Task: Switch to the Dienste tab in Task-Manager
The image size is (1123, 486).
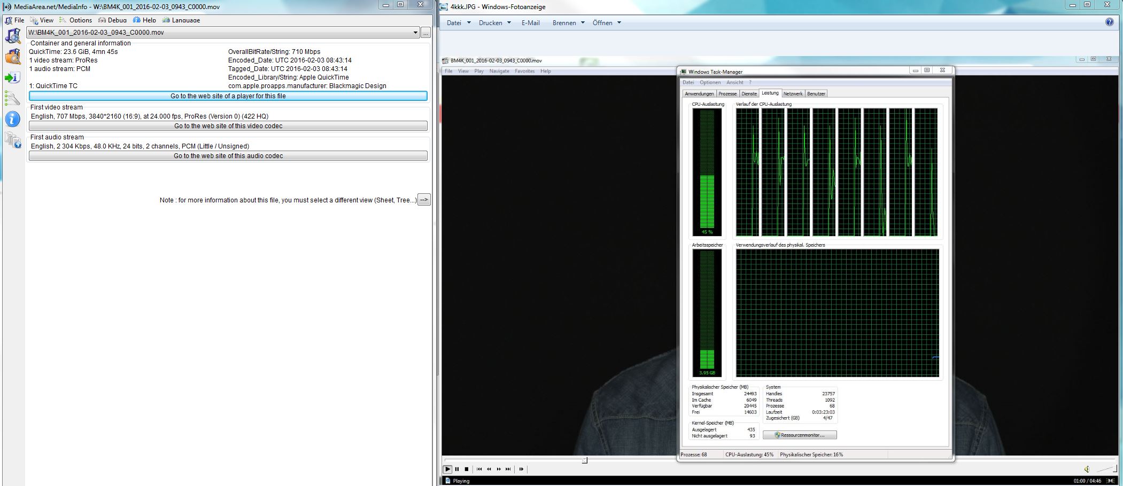Action: [x=749, y=94]
